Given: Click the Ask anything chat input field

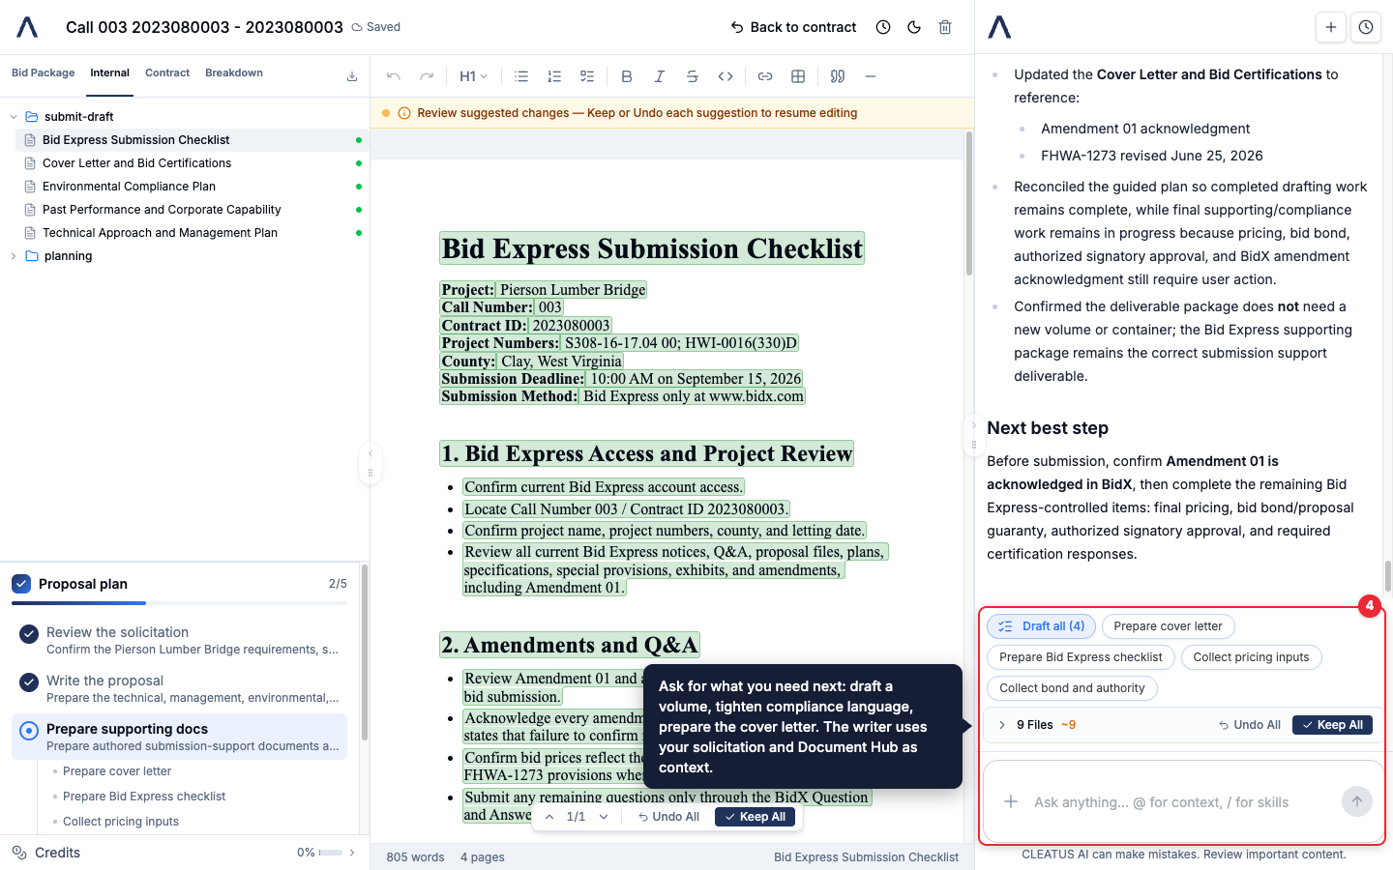Looking at the screenshot, I should click(1180, 802).
